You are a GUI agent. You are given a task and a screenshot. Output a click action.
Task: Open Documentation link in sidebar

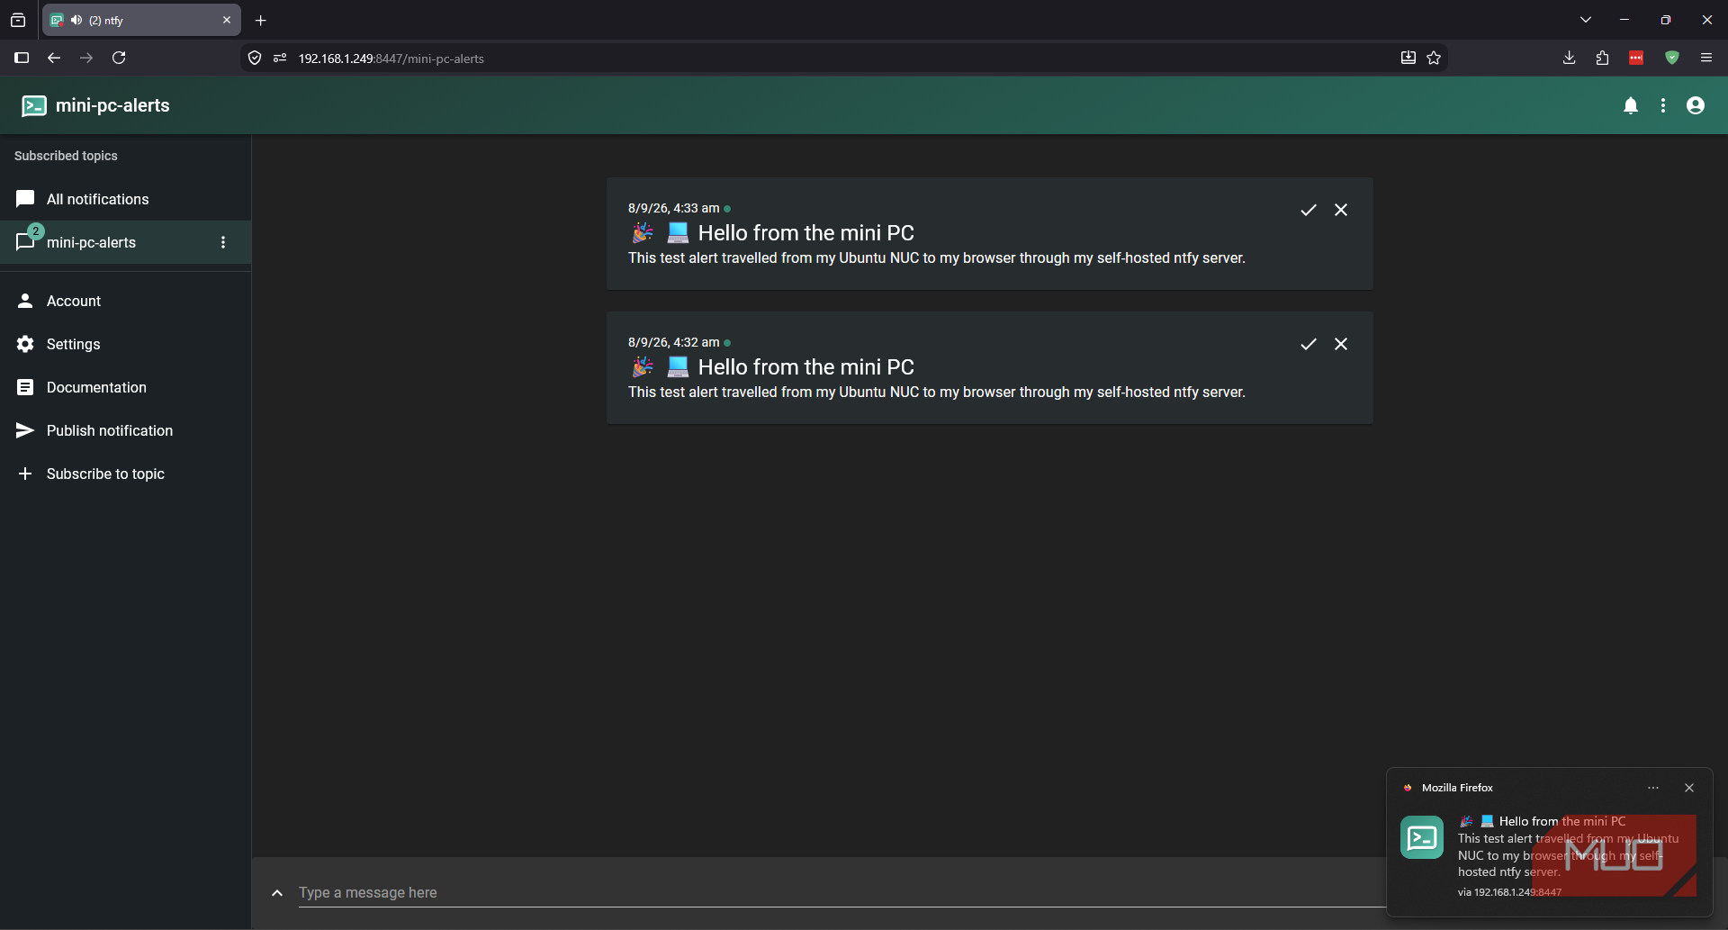tap(125, 387)
